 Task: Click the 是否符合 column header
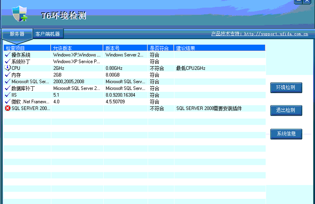[x=161, y=48]
